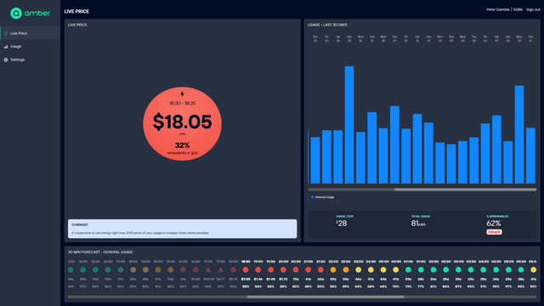Click the Live Price page title

pos(76,11)
